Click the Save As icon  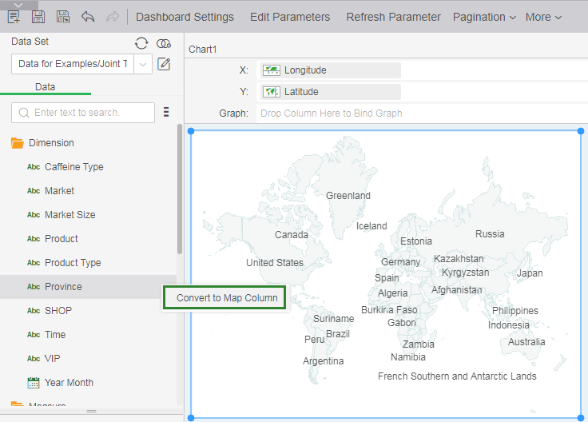(62, 17)
